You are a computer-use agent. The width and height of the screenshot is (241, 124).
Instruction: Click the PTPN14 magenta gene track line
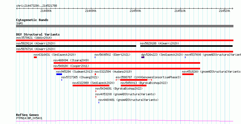[125, 121]
